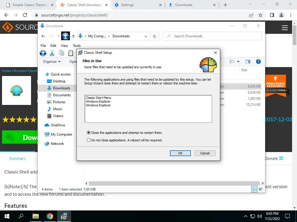Select 'Classic Start Menu' in files-in-use list

pyautogui.click(x=98, y=98)
